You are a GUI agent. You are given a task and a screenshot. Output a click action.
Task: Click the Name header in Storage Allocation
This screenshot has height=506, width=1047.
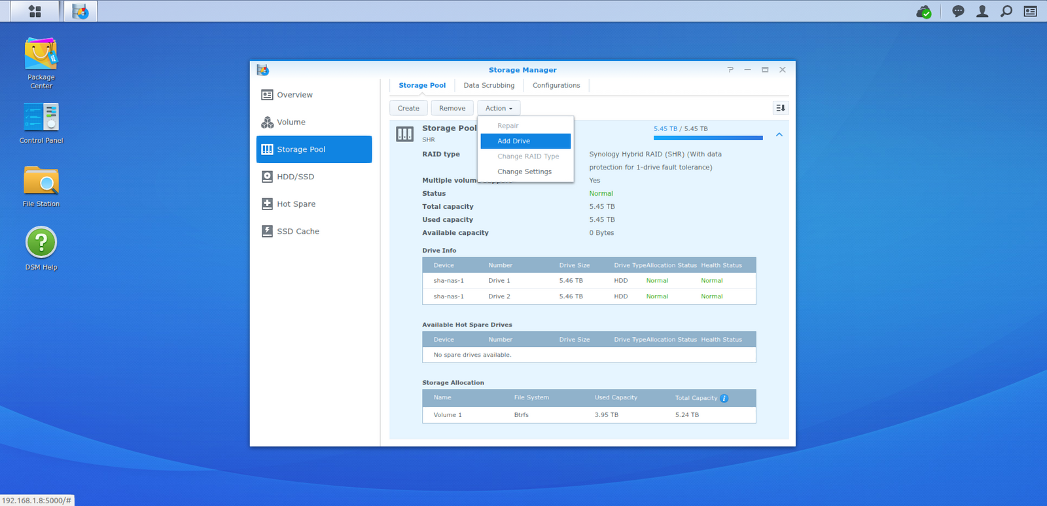coord(442,397)
